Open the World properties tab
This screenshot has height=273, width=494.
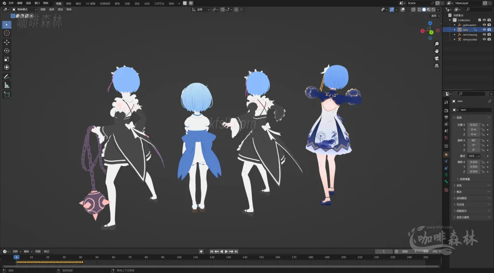click(446, 138)
